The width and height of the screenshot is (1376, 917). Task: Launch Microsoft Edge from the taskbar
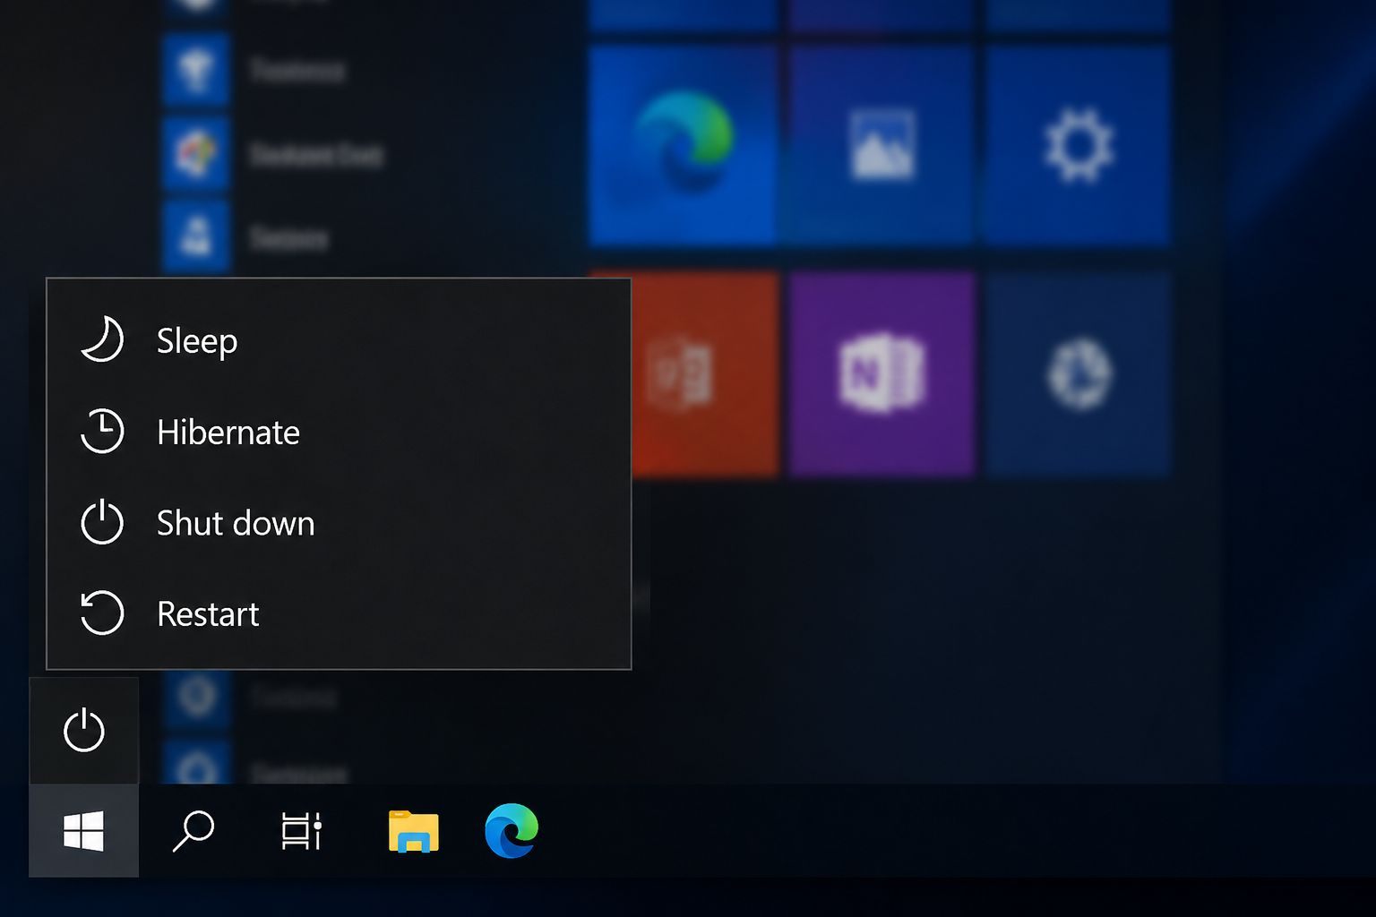[512, 831]
